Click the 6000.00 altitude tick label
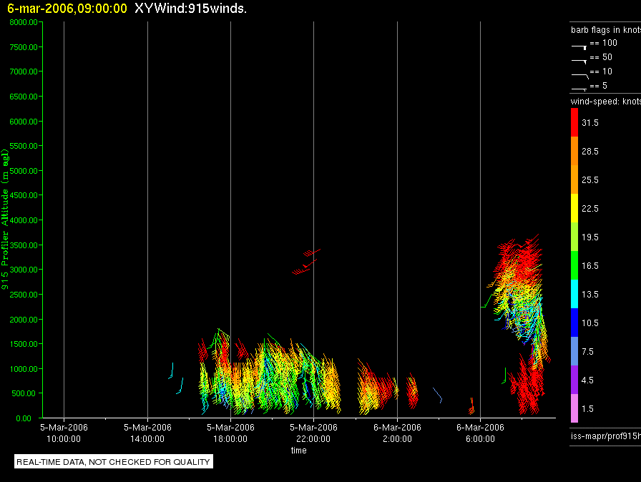The height and width of the screenshot is (482, 641). click(24, 122)
